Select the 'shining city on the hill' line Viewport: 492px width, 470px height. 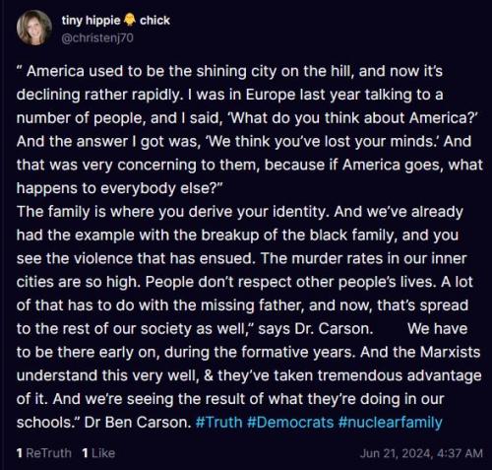point(229,71)
